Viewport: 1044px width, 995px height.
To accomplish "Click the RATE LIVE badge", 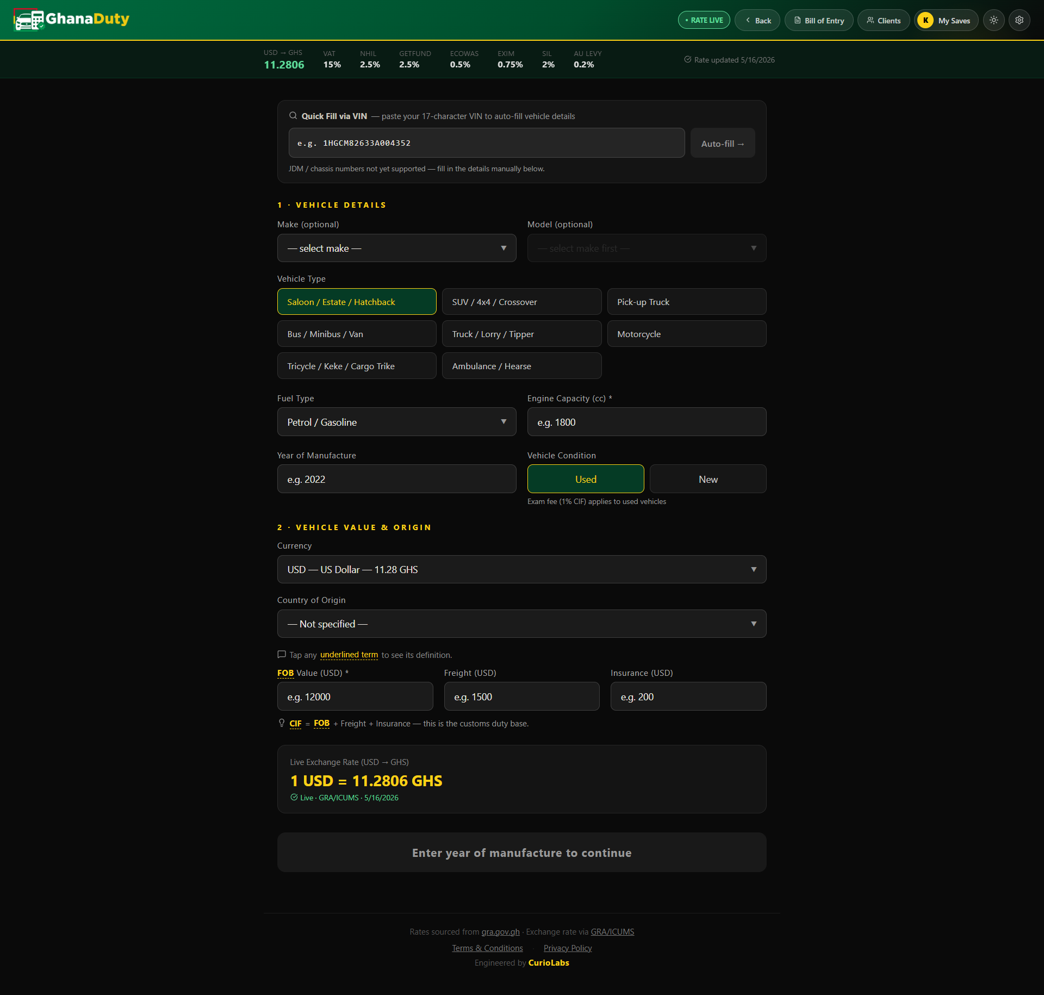I will pos(704,20).
